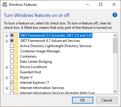Uncheck the Internet Explorer 11 checkbox
121x107 pixels.
coord(12,83)
